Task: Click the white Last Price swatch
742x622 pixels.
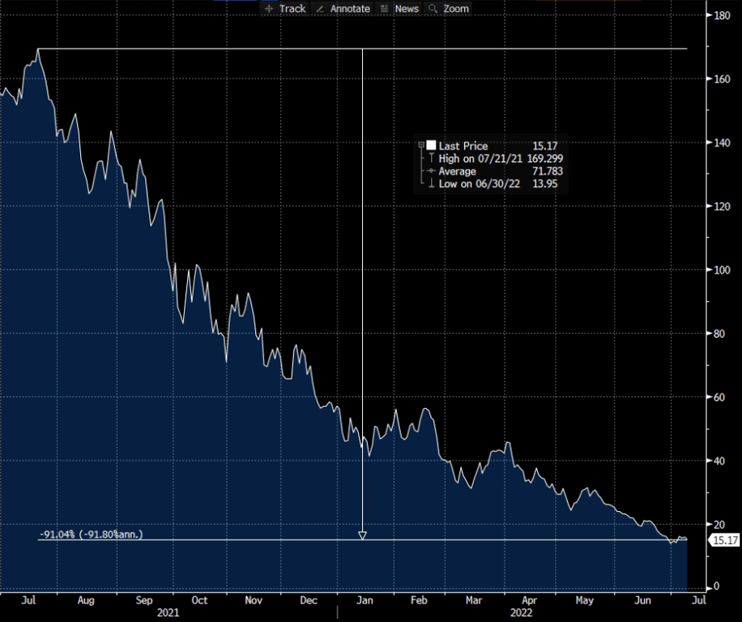Action: pos(431,145)
